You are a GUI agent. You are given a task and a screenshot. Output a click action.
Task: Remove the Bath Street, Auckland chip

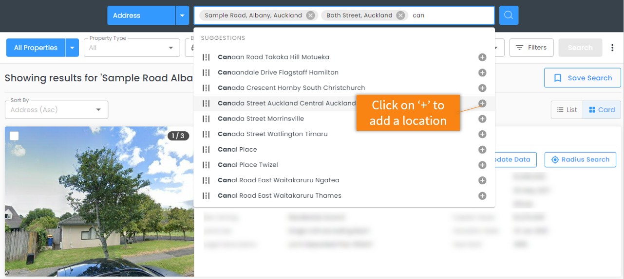pos(400,16)
